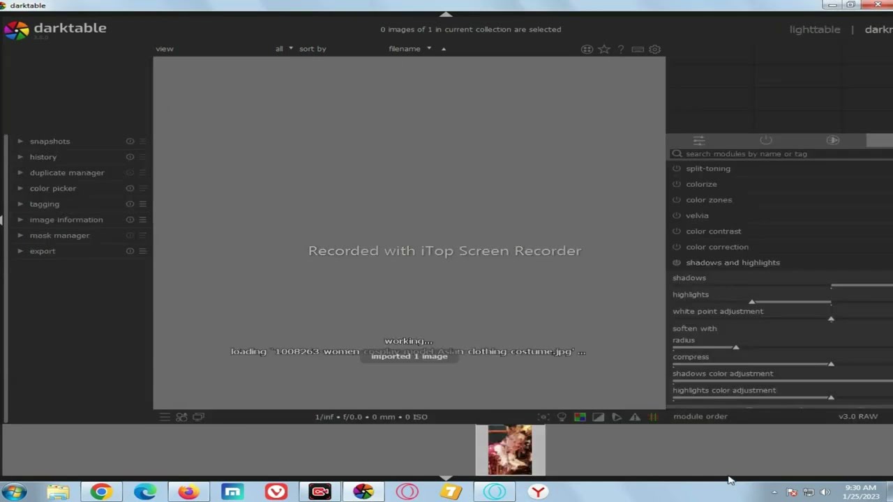Image resolution: width=893 pixels, height=502 pixels.
Task: Toggle clipping indication icon
Action: click(x=598, y=417)
